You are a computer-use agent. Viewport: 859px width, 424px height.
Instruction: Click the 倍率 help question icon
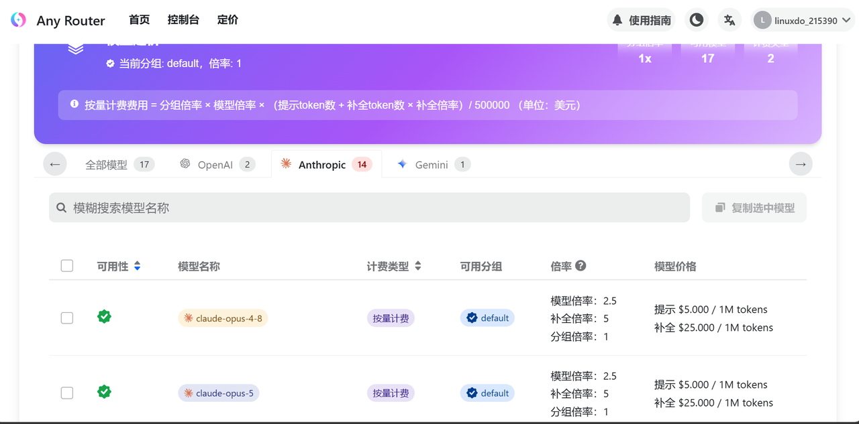tap(581, 265)
